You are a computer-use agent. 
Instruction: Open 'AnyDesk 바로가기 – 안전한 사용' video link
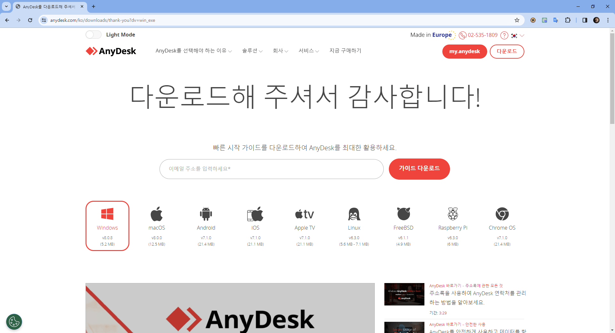[x=457, y=324]
